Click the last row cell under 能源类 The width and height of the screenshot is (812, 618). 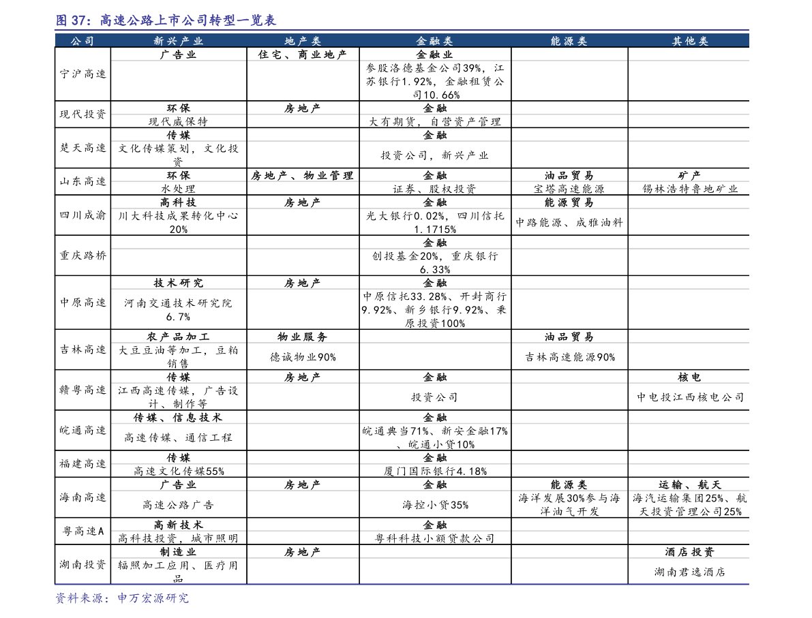(x=569, y=571)
